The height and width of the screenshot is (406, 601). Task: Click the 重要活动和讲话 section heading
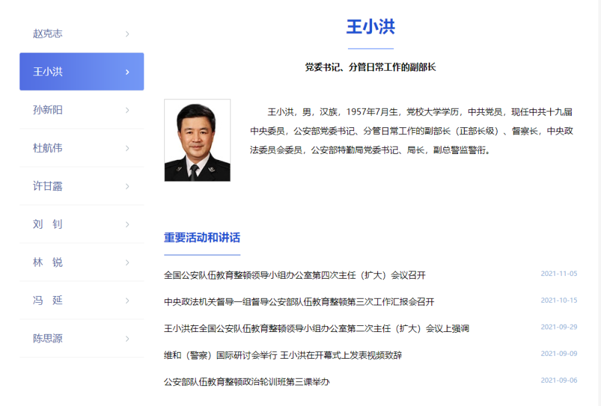tap(202, 238)
